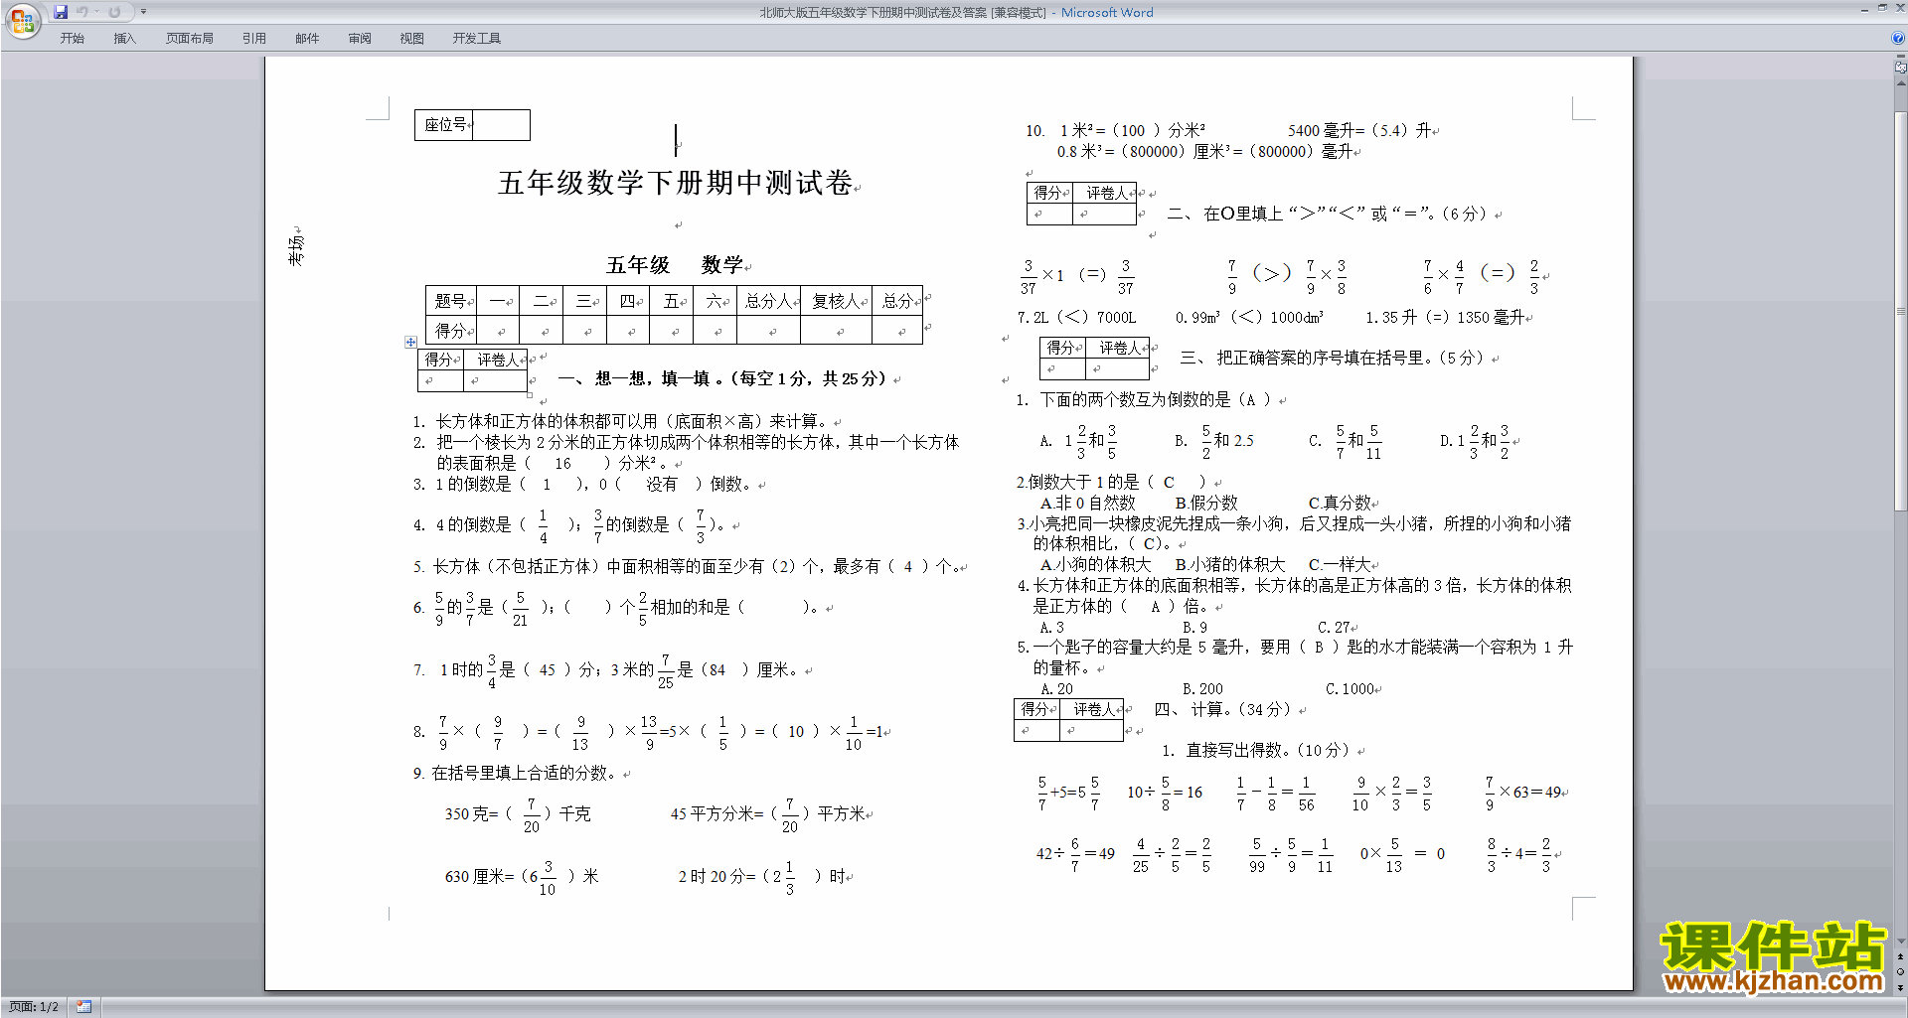Click the table move handle icon left of 得分
Image resolution: width=1908 pixels, height=1018 pixels.
(x=410, y=342)
